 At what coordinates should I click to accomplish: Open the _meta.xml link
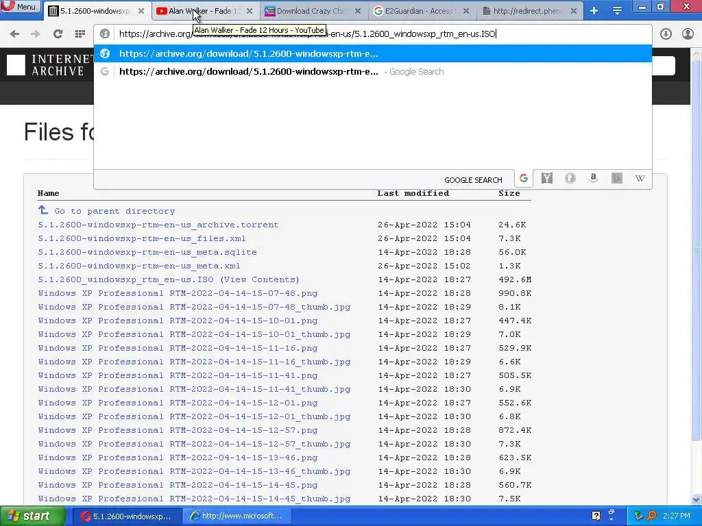(139, 266)
